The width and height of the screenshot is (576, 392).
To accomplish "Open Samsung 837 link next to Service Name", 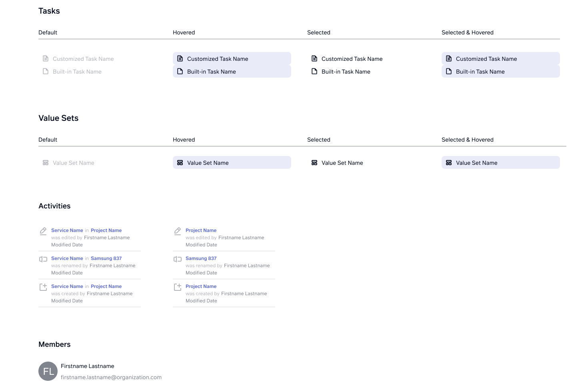I will coord(106,258).
